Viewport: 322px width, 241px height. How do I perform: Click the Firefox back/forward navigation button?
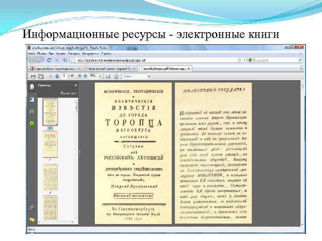coord(36,60)
